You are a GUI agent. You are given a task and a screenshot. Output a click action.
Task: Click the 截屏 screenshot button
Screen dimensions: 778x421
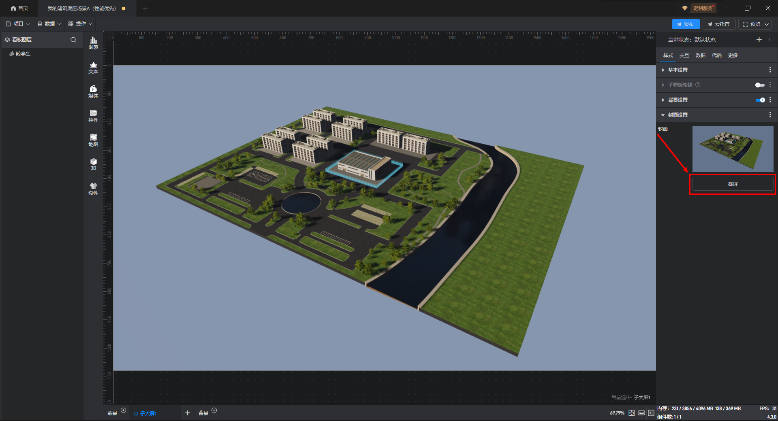[x=733, y=184]
